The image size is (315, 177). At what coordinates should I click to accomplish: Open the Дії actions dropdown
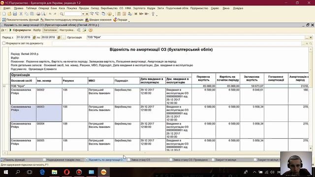point(3,30)
